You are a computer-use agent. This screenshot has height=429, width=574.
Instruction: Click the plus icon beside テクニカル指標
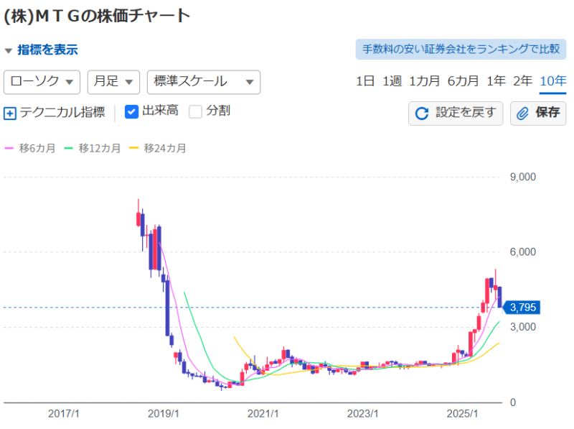[x=10, y=113]
